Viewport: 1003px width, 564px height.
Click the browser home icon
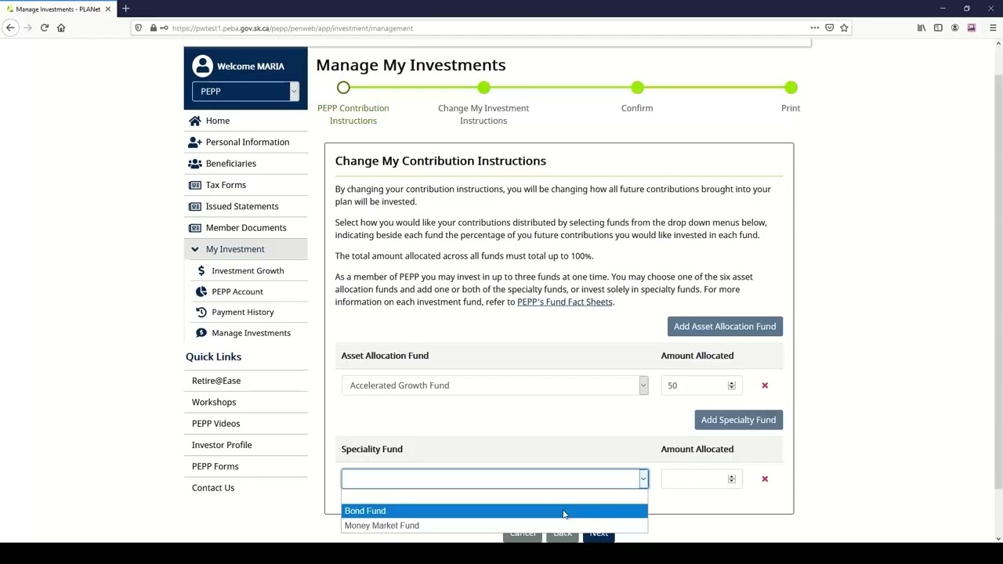click(x=61, y=27)
